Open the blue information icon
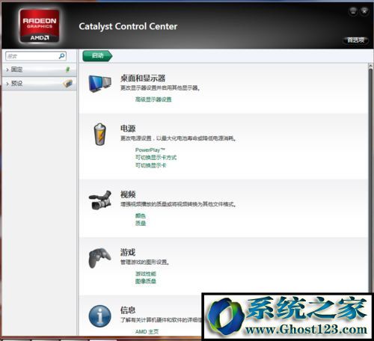The width and height of the screenshot is (374, 341). coord(99,316)
